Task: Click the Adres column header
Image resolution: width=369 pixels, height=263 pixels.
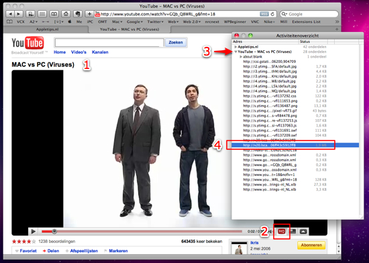Action: [x=265, y=41]
